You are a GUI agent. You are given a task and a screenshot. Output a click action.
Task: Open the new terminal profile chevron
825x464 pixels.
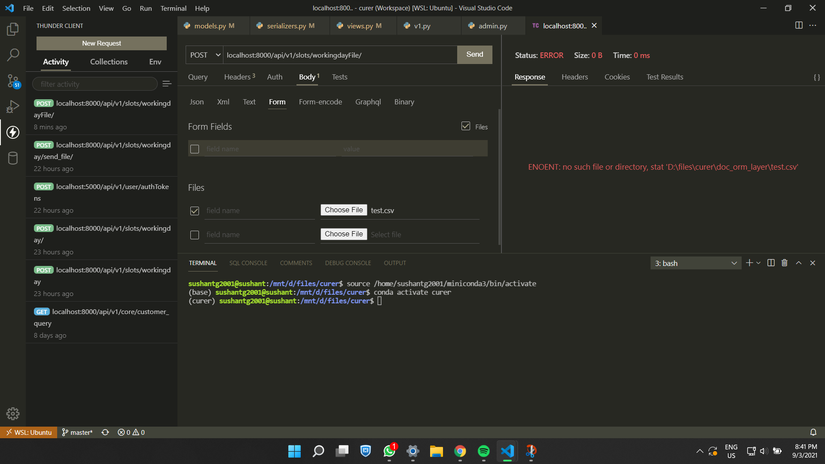pyautogui.click(x=758, y=263)
